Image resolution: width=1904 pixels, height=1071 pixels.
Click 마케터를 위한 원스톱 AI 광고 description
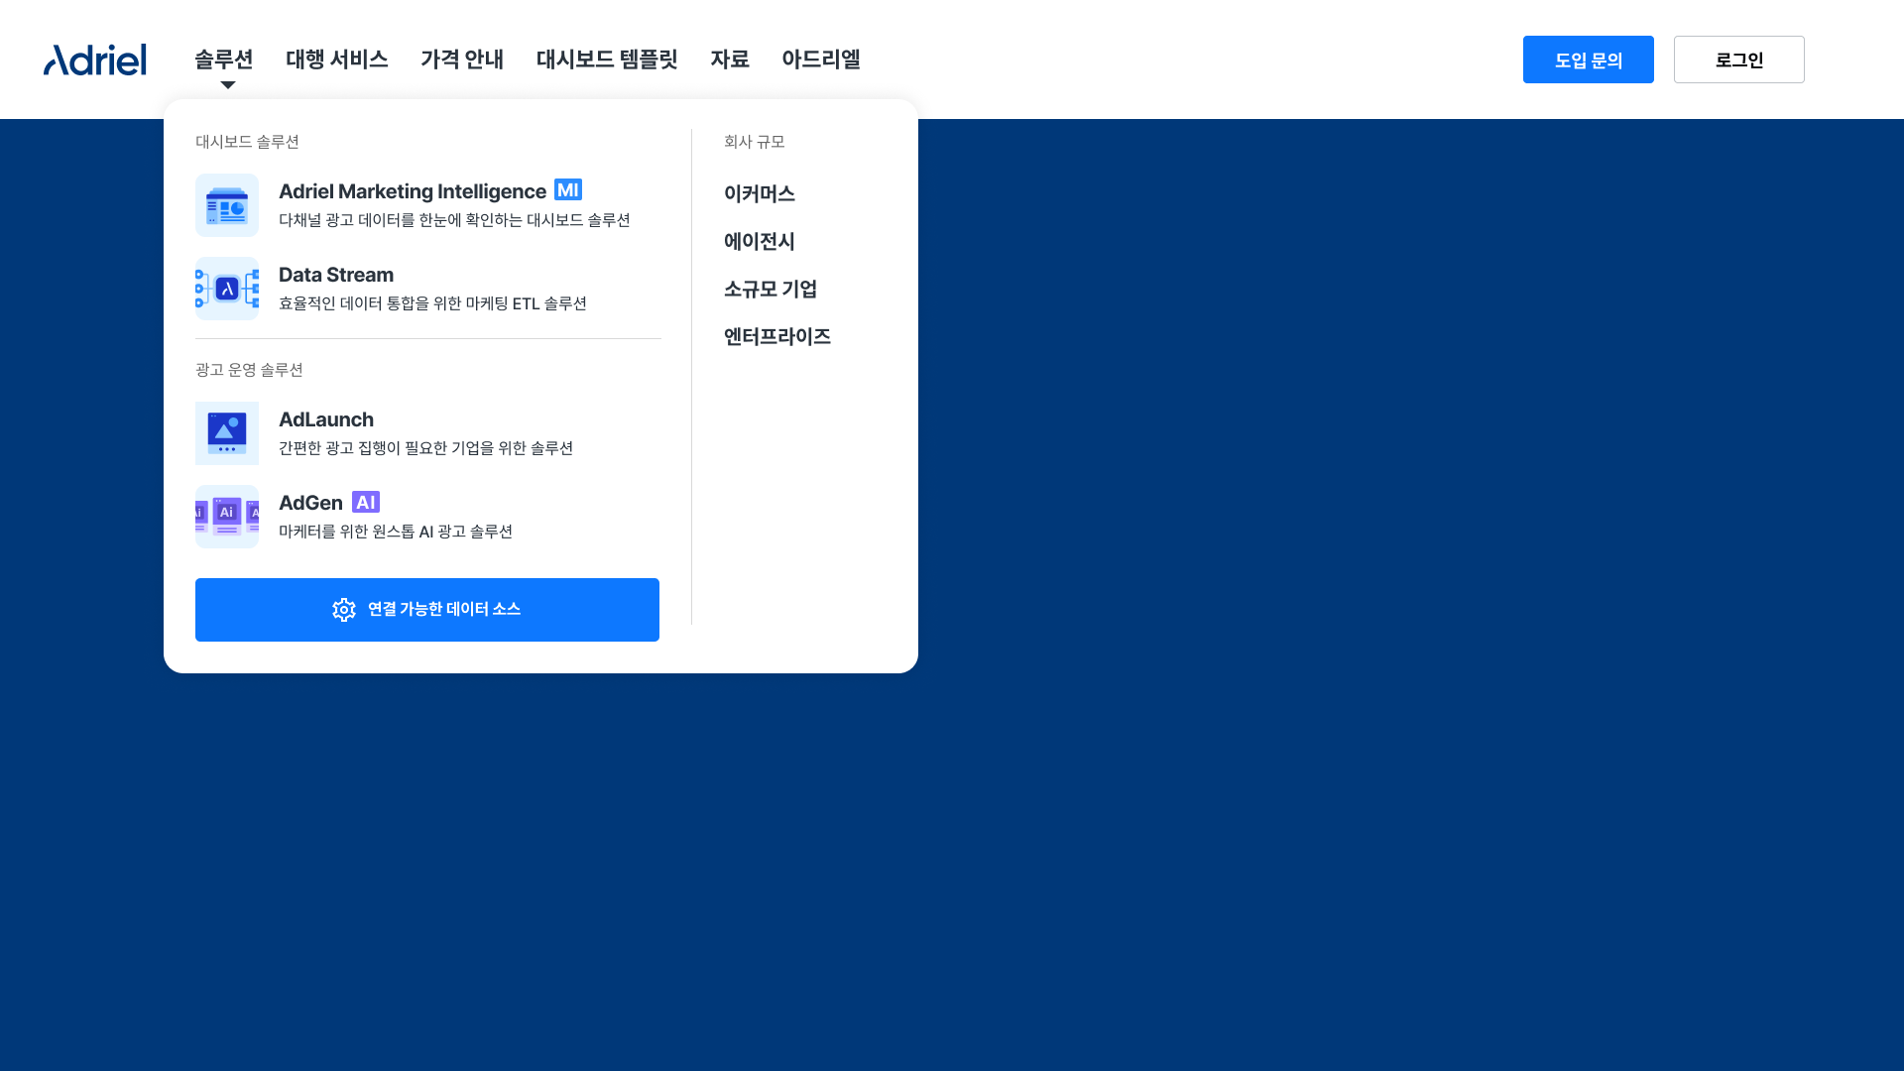pyautogui.click(x=396, y=532)
